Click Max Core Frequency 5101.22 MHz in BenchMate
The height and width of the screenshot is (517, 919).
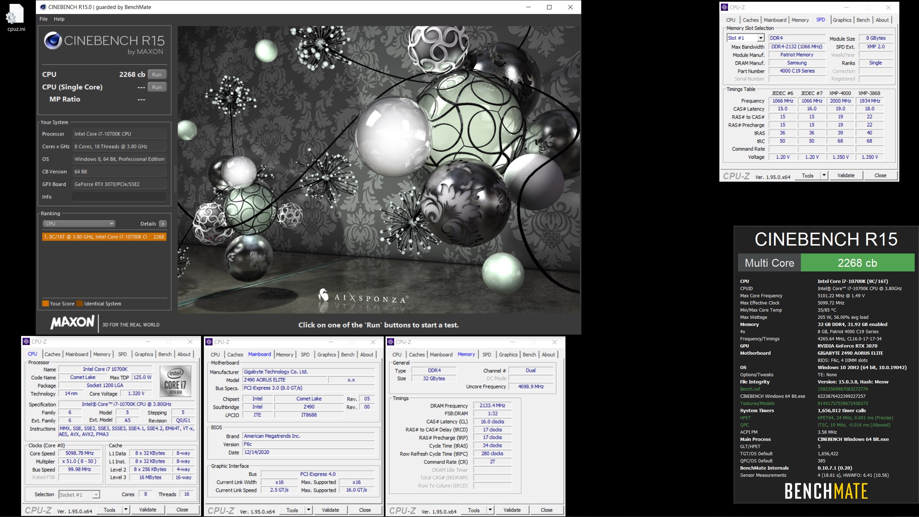pos(841,295)
